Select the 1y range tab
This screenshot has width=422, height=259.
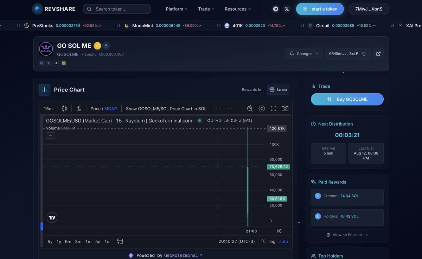coord(59,241)
